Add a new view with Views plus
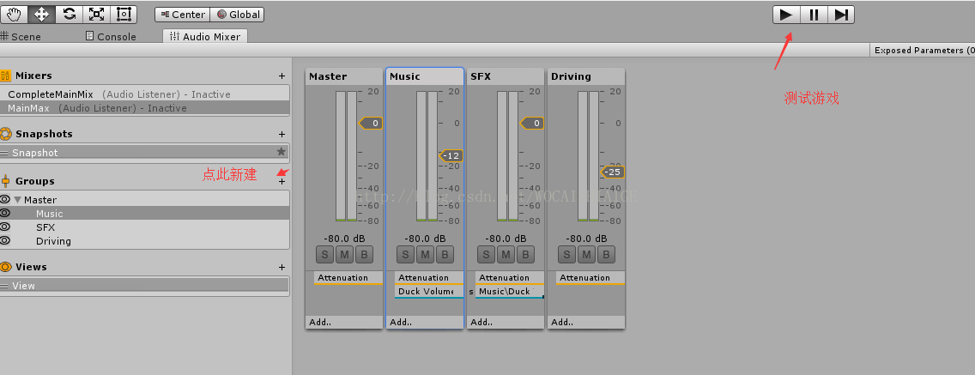The height and width of the screenshot is (375, 975). [x=282, y=268]
